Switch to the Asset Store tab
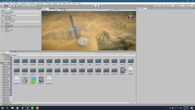195x110 pixels. (63, 9)
